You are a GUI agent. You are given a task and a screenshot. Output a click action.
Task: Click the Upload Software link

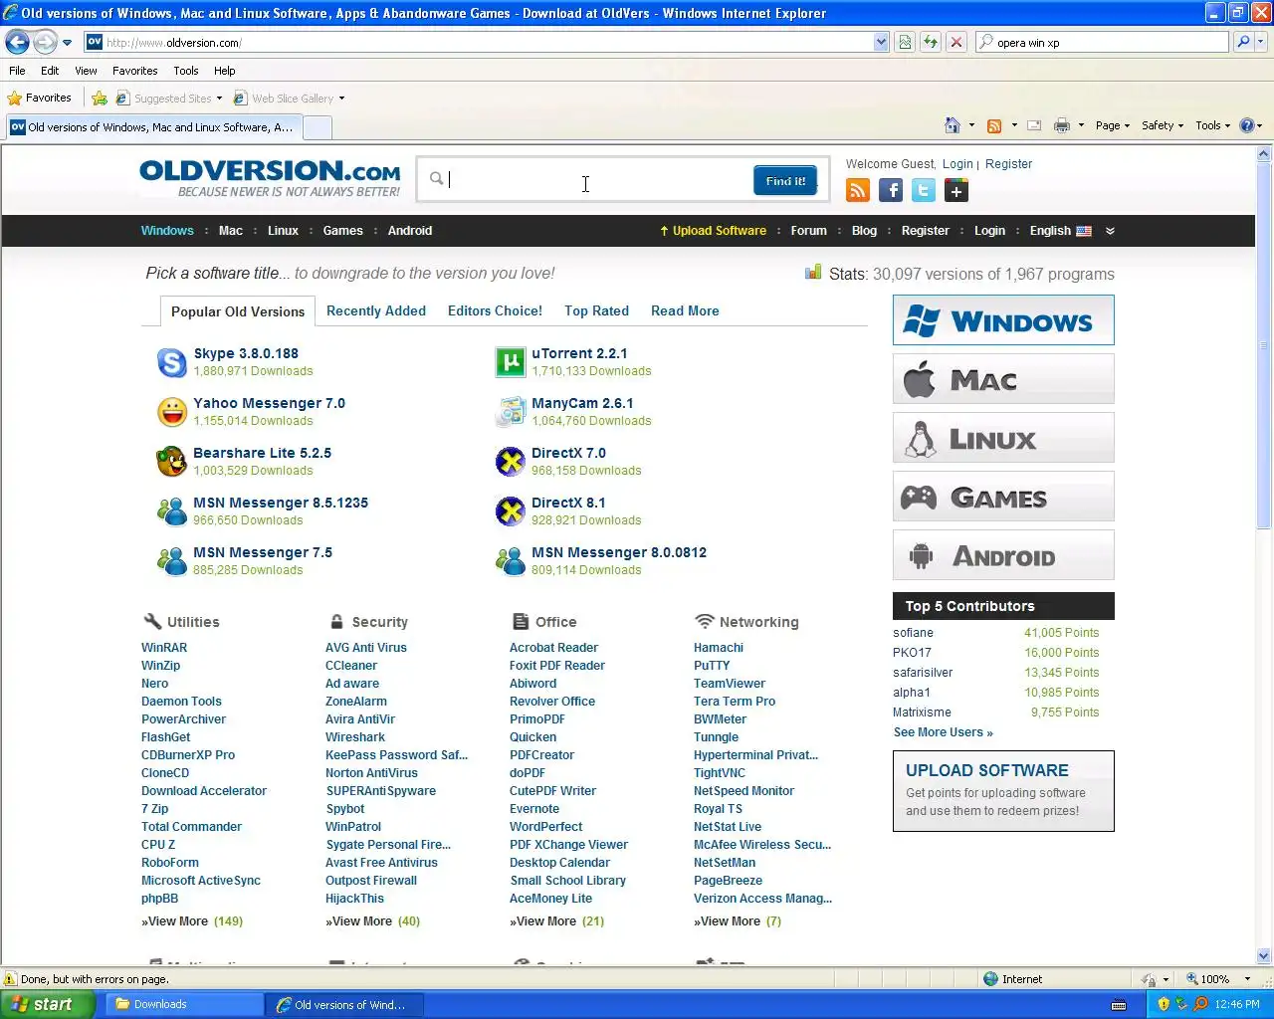[x=713, y=230]
